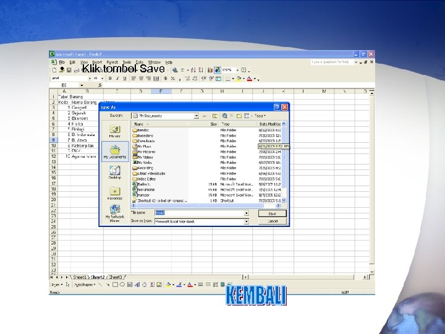Image resolution: width=445 pixels, height=334 pixels.
Task: Select the Rectangle tool in Drawing toolbar
Action: [x=115, y=285]
